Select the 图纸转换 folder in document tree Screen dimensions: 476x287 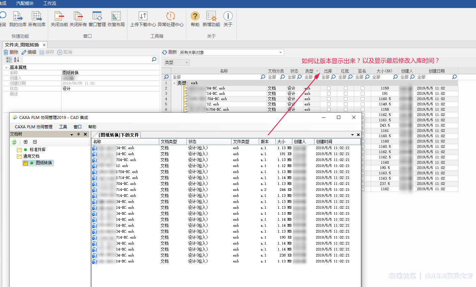tap(44, 163)
